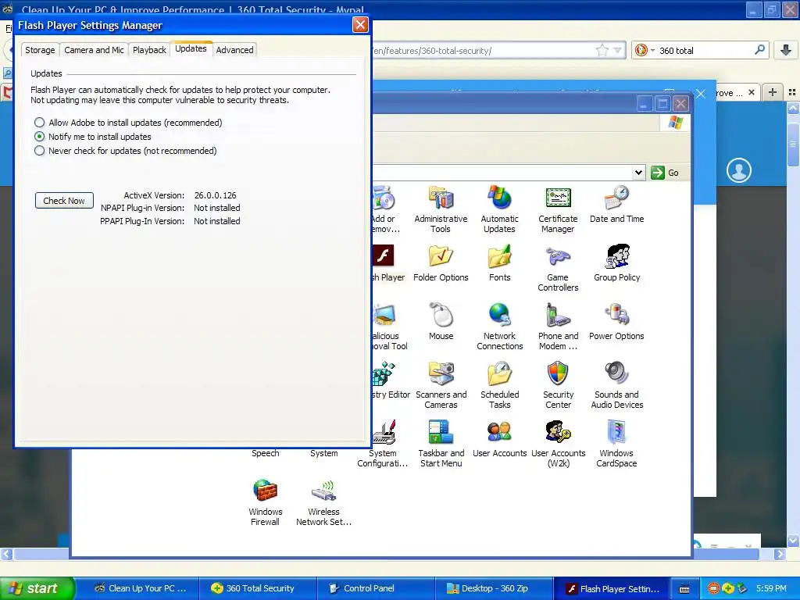Switch to the Updates tab
Viewport: 800px width, 600px height.
coord(191,48)
